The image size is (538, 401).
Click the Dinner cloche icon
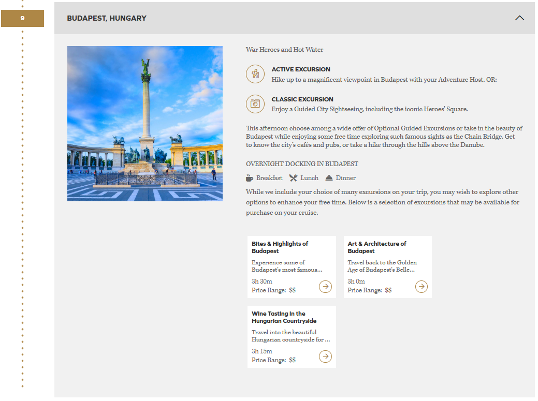click(x=329, y=178)
